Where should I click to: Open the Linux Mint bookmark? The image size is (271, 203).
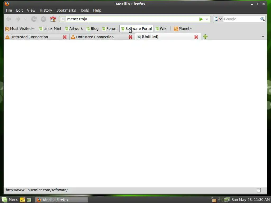click(50, 29)
